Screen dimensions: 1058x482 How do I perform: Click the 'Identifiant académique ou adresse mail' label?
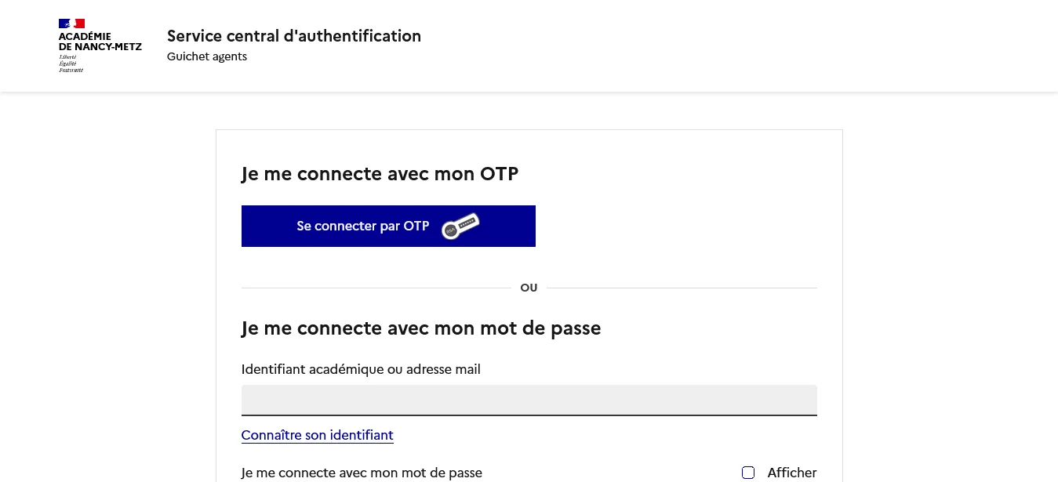coord(361,369)
